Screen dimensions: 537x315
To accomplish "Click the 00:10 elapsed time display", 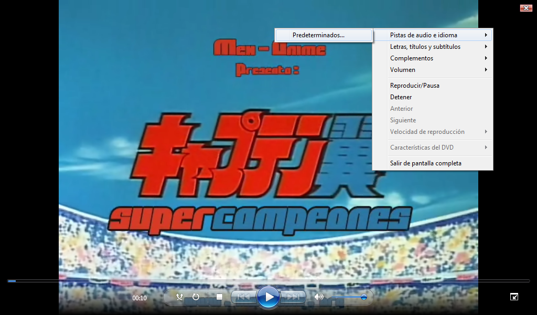I will point(139,298).
